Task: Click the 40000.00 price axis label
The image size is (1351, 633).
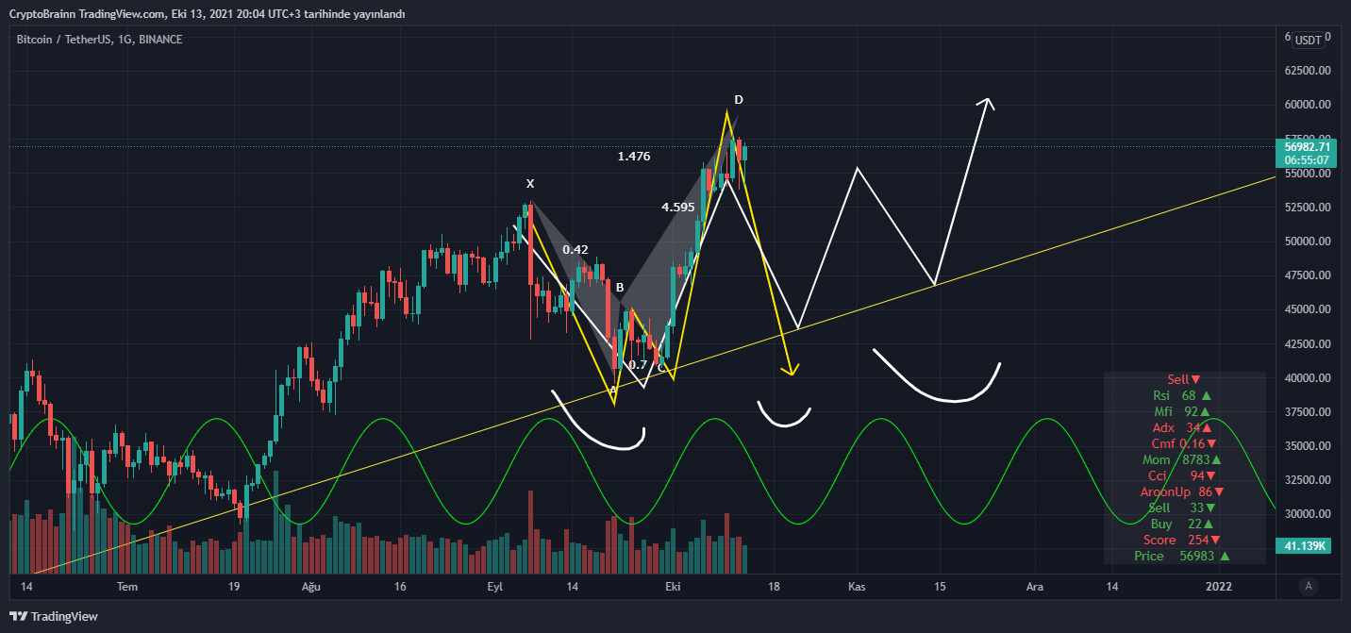Action: (1307, 378)
